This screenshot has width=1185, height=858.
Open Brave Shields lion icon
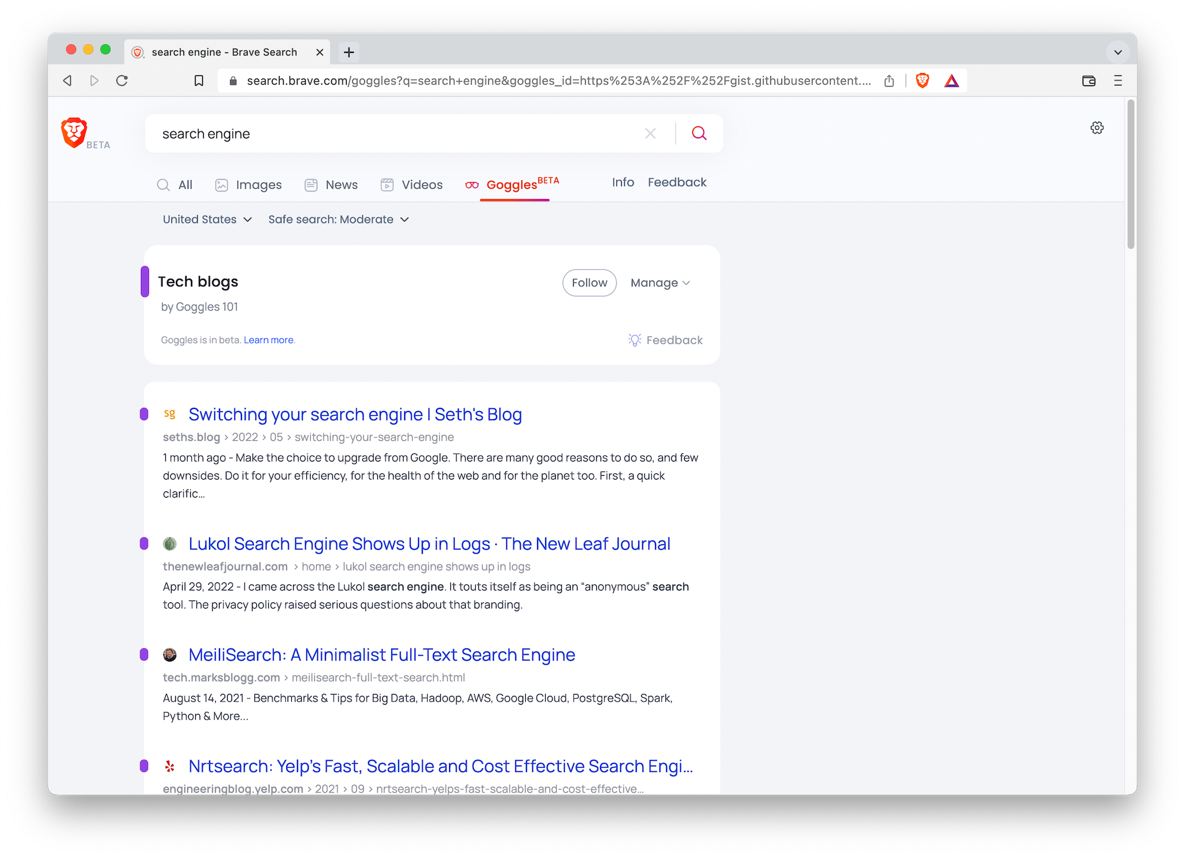coord(922,80)
